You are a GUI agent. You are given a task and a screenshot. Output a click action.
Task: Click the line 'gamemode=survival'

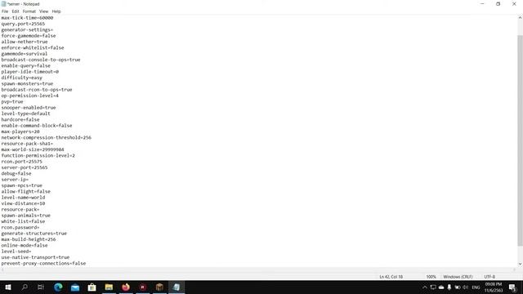tap(25, 54)
